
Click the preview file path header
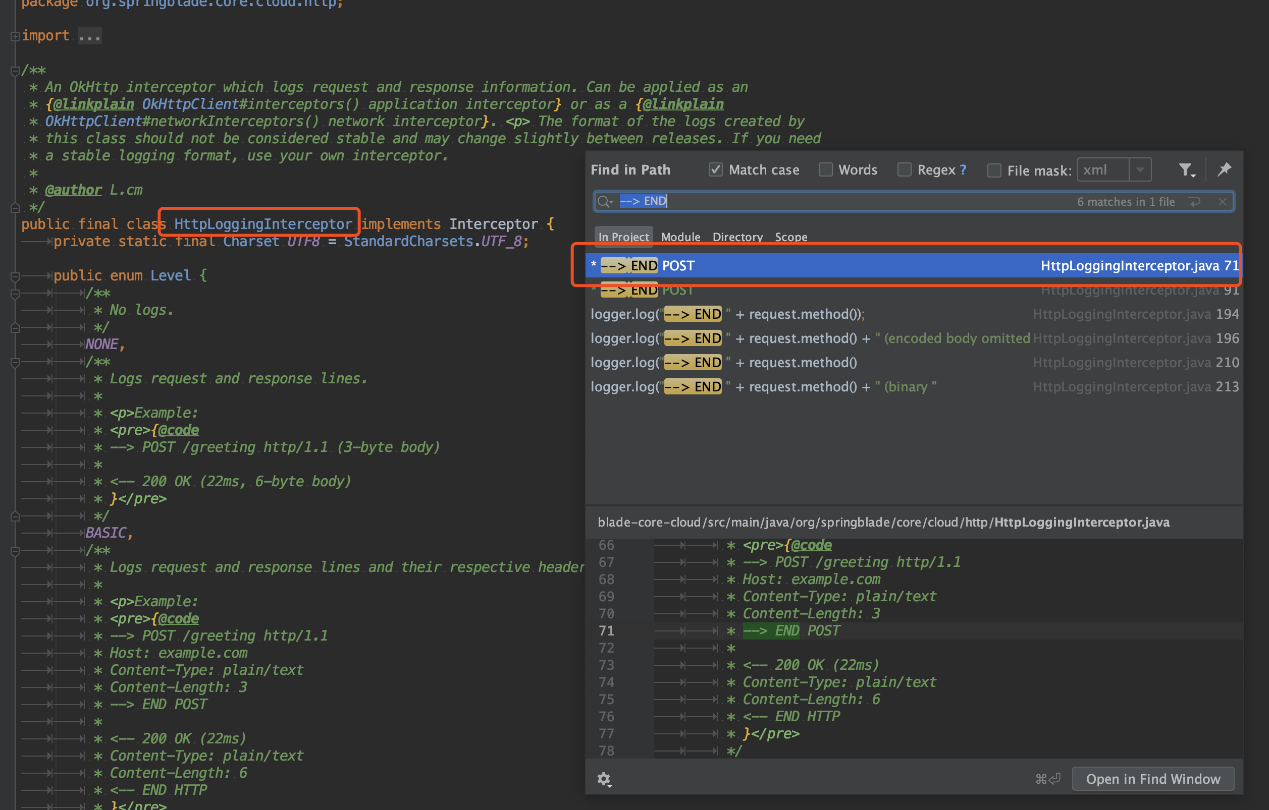pyautogui.click(x=883, y=522)
